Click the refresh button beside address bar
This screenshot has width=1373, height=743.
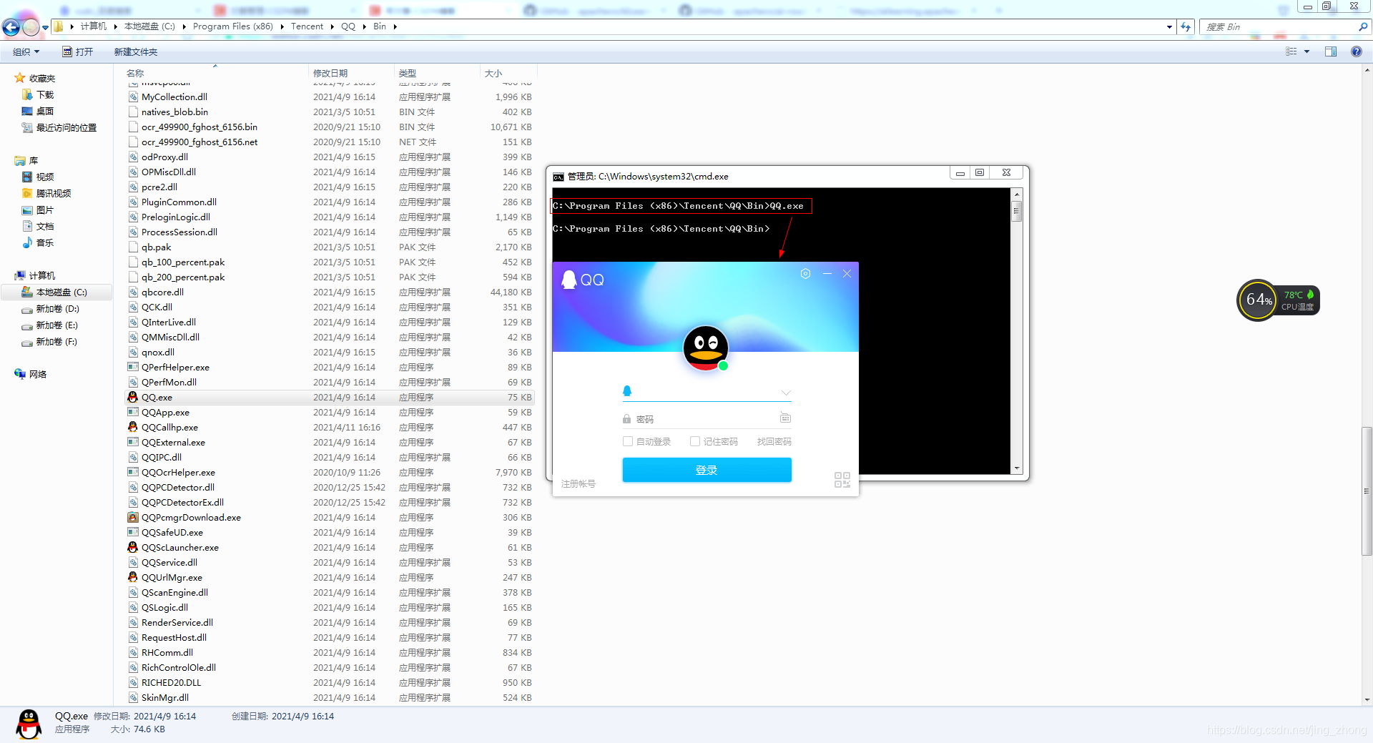(x=1186, y=26)
